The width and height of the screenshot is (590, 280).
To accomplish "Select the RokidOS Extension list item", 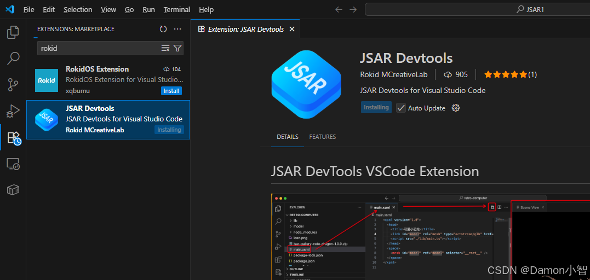I will pos(108,80).
